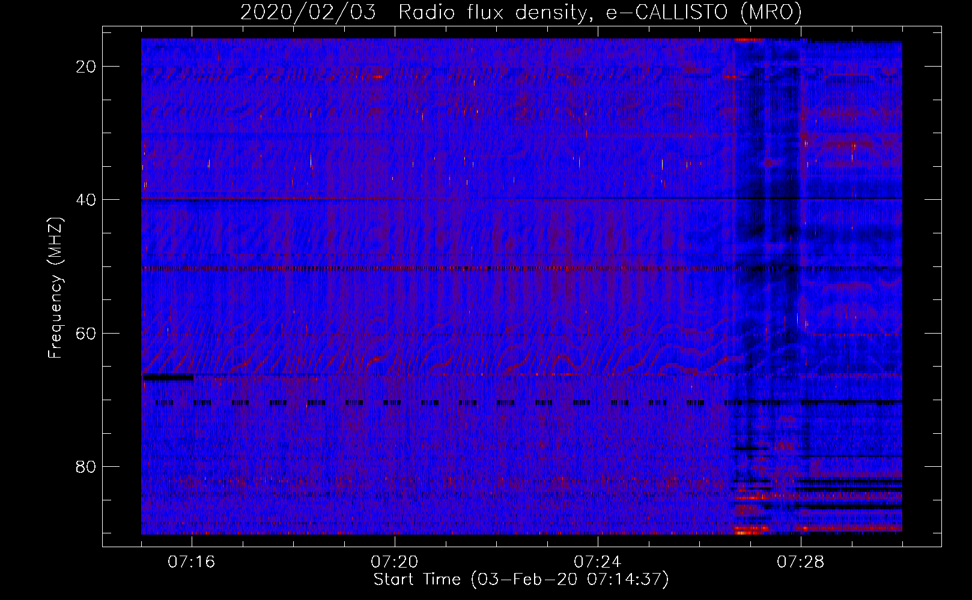
Task: Click the plot title '2020/02/03 Radio flux density, e-CALLISTO (MRO)'
Action: (x=521, y=12)
